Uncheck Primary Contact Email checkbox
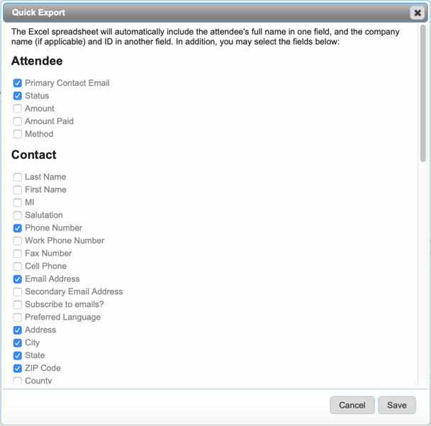The height and width of the screenshot is (426, 431). click(x=18, y=83)
